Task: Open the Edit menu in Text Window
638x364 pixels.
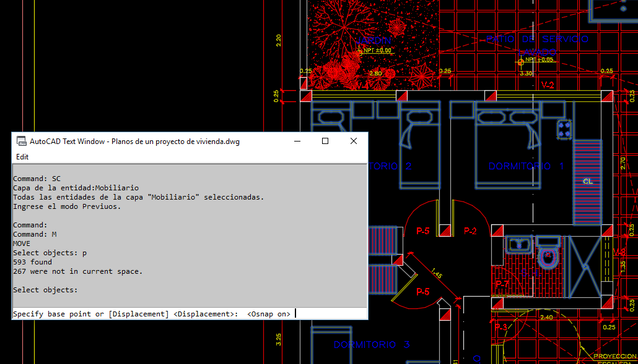Action: click(22, 157)
